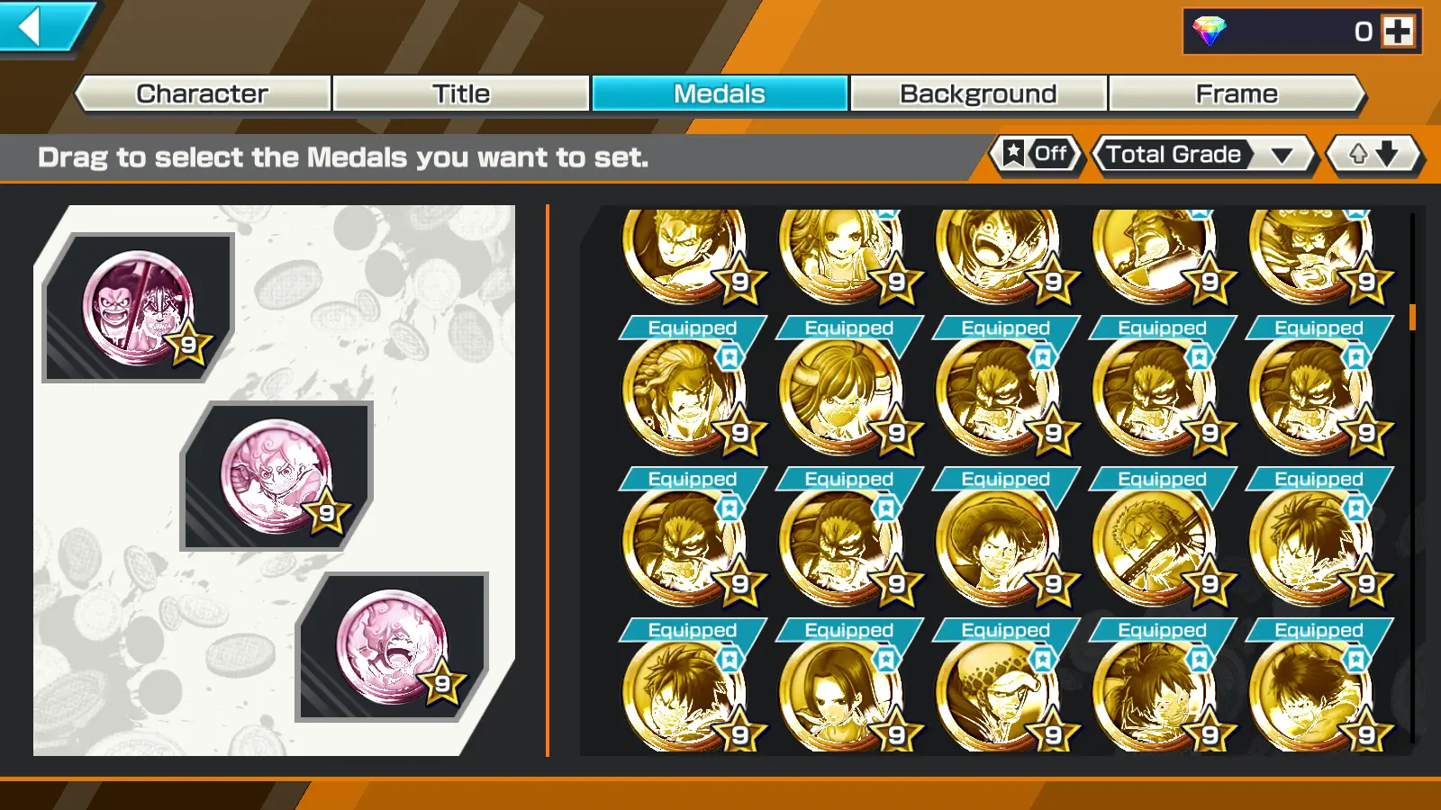Open the Title tab
This screenshot has height=810, width=1441.
tap(461, 94)
